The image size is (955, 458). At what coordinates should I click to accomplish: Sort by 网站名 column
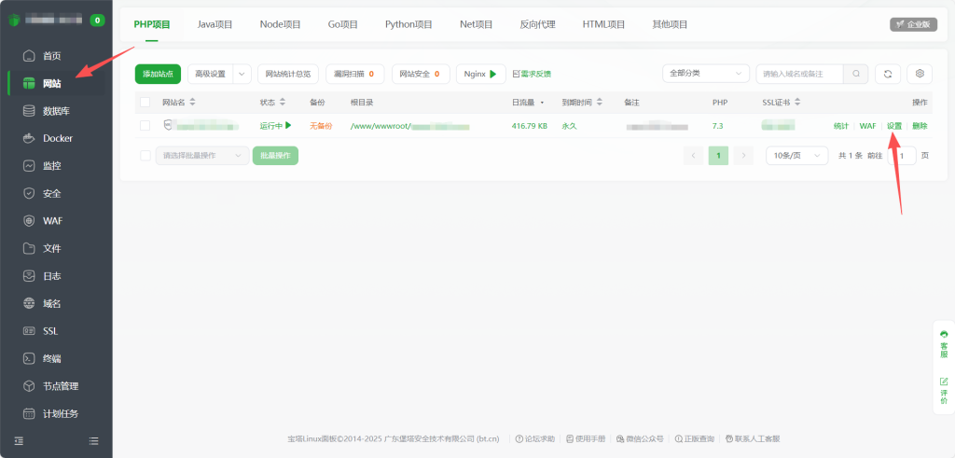(192, 103)
